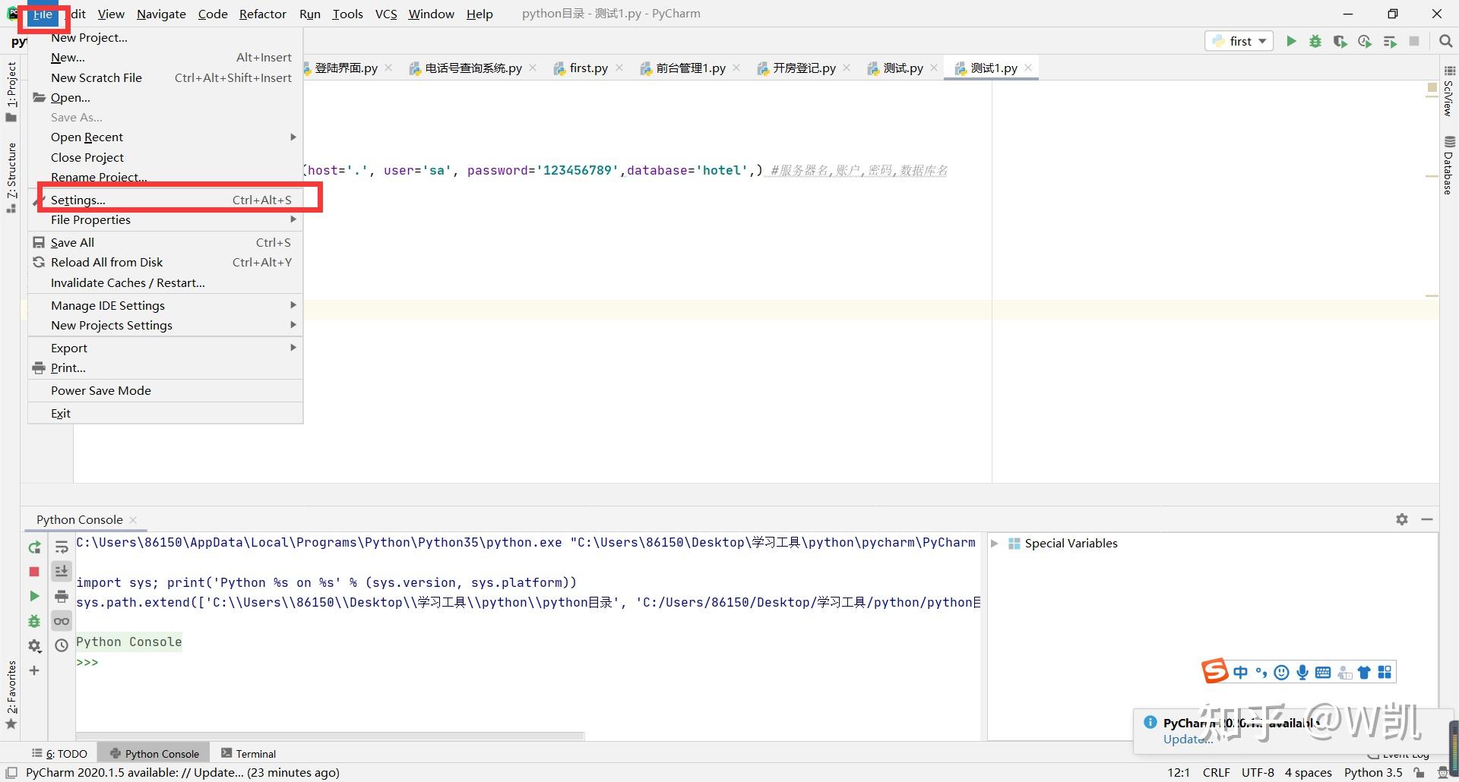
Task: Select Settings from the File menu
Action: [x=78, y=200]
